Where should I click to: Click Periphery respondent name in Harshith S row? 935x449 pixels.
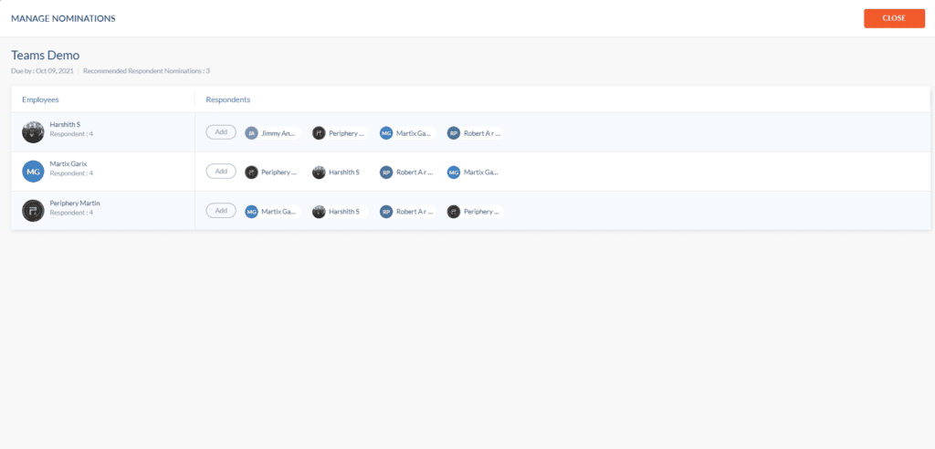346,133
